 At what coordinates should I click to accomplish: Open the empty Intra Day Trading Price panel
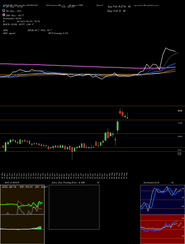coord(74,207)
